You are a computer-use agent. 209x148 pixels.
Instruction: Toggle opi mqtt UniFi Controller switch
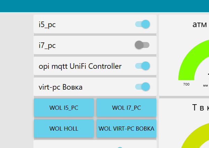tap(142, 66)
